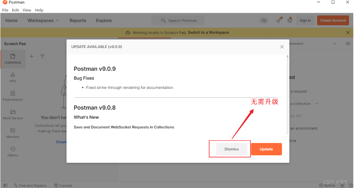Open the File menu
This screenshot has height=188, width=354.
coord(5,10)
